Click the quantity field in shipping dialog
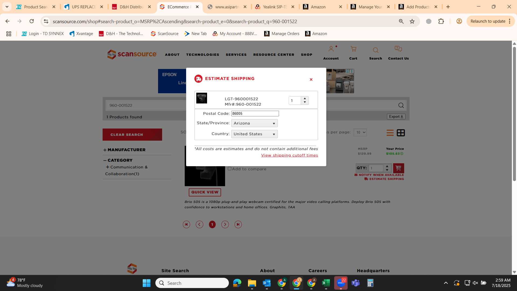 click(295, 101)
